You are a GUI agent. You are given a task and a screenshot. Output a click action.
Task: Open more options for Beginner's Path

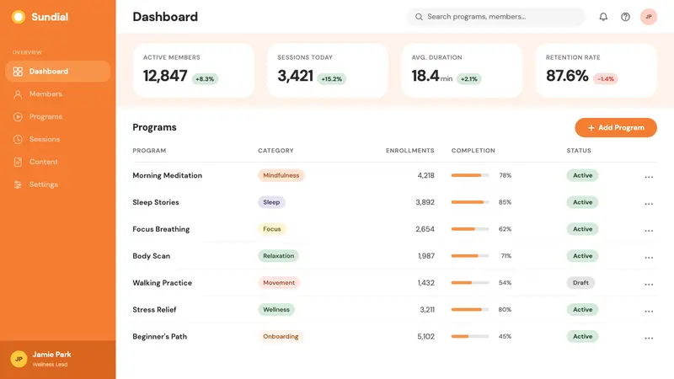click(x=649, y=338)
